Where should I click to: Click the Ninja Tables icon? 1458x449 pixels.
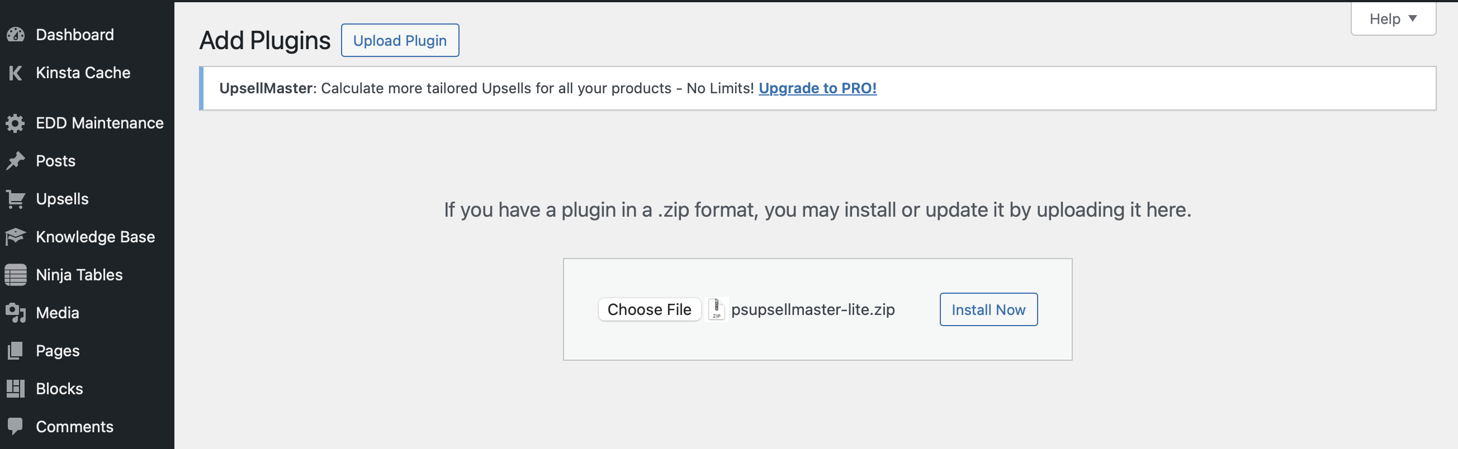(x=16, y=275)
